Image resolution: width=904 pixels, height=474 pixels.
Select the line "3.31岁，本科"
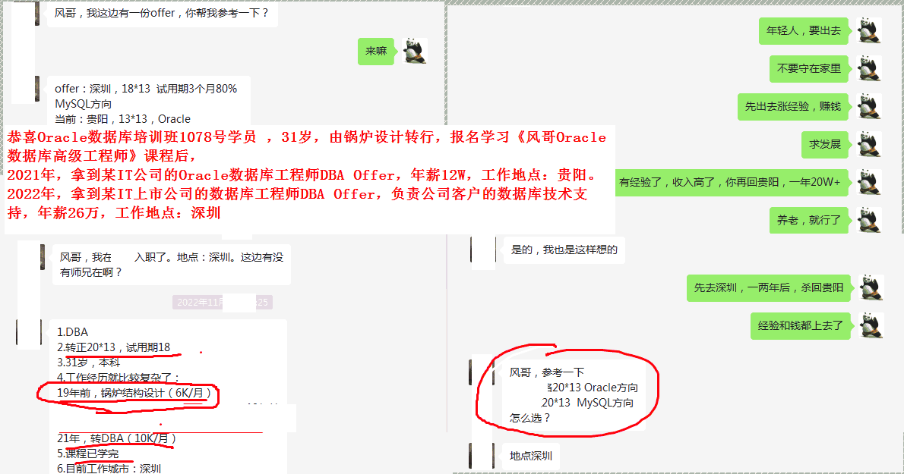(x=89, y=363)
